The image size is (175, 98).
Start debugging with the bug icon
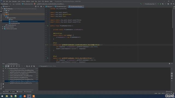(x=161, y=4)
